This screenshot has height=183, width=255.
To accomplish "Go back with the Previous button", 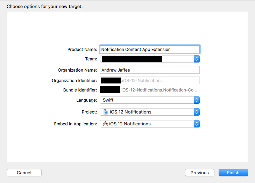I will point(199,173).
